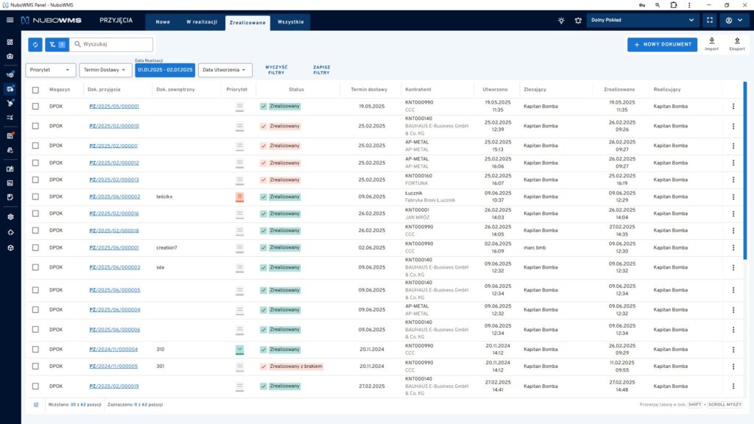Check the row PZ/2025/02/000010 checkbox
This screenshot has width=754, height=424.
(35, 126)
